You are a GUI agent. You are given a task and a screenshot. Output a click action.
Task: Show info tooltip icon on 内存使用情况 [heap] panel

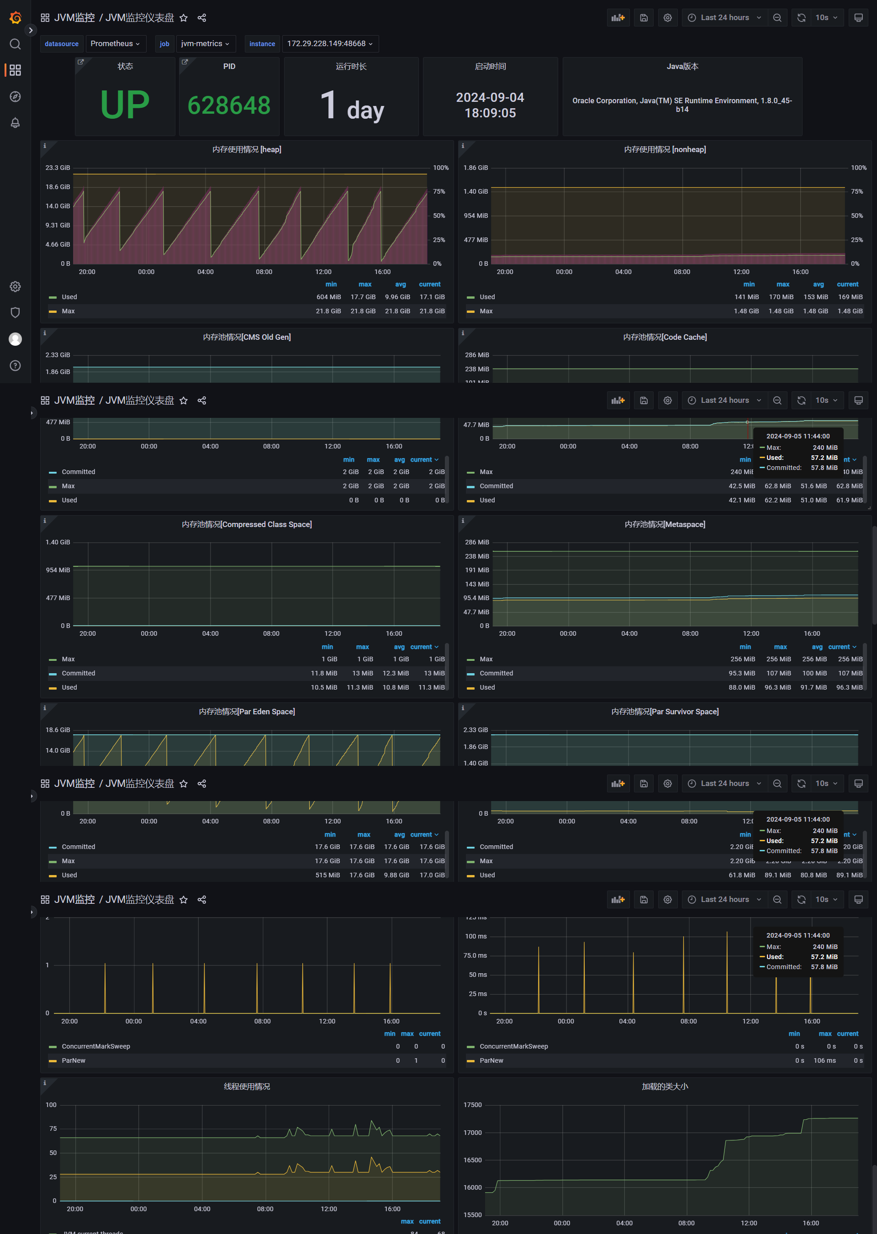44,146
